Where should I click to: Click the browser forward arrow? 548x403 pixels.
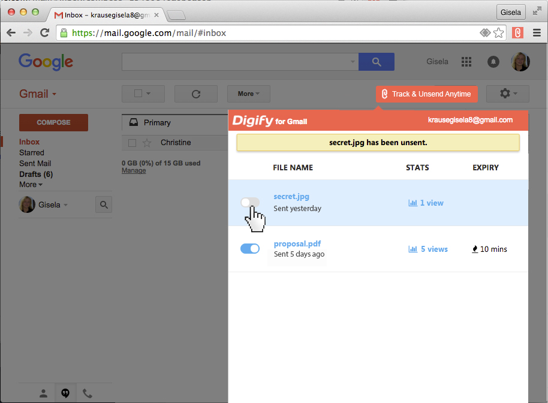point(28,33)
